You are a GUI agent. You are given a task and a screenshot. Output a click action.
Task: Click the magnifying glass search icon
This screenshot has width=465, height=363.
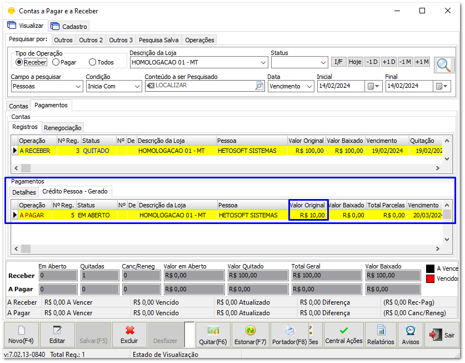coord(444,65)
